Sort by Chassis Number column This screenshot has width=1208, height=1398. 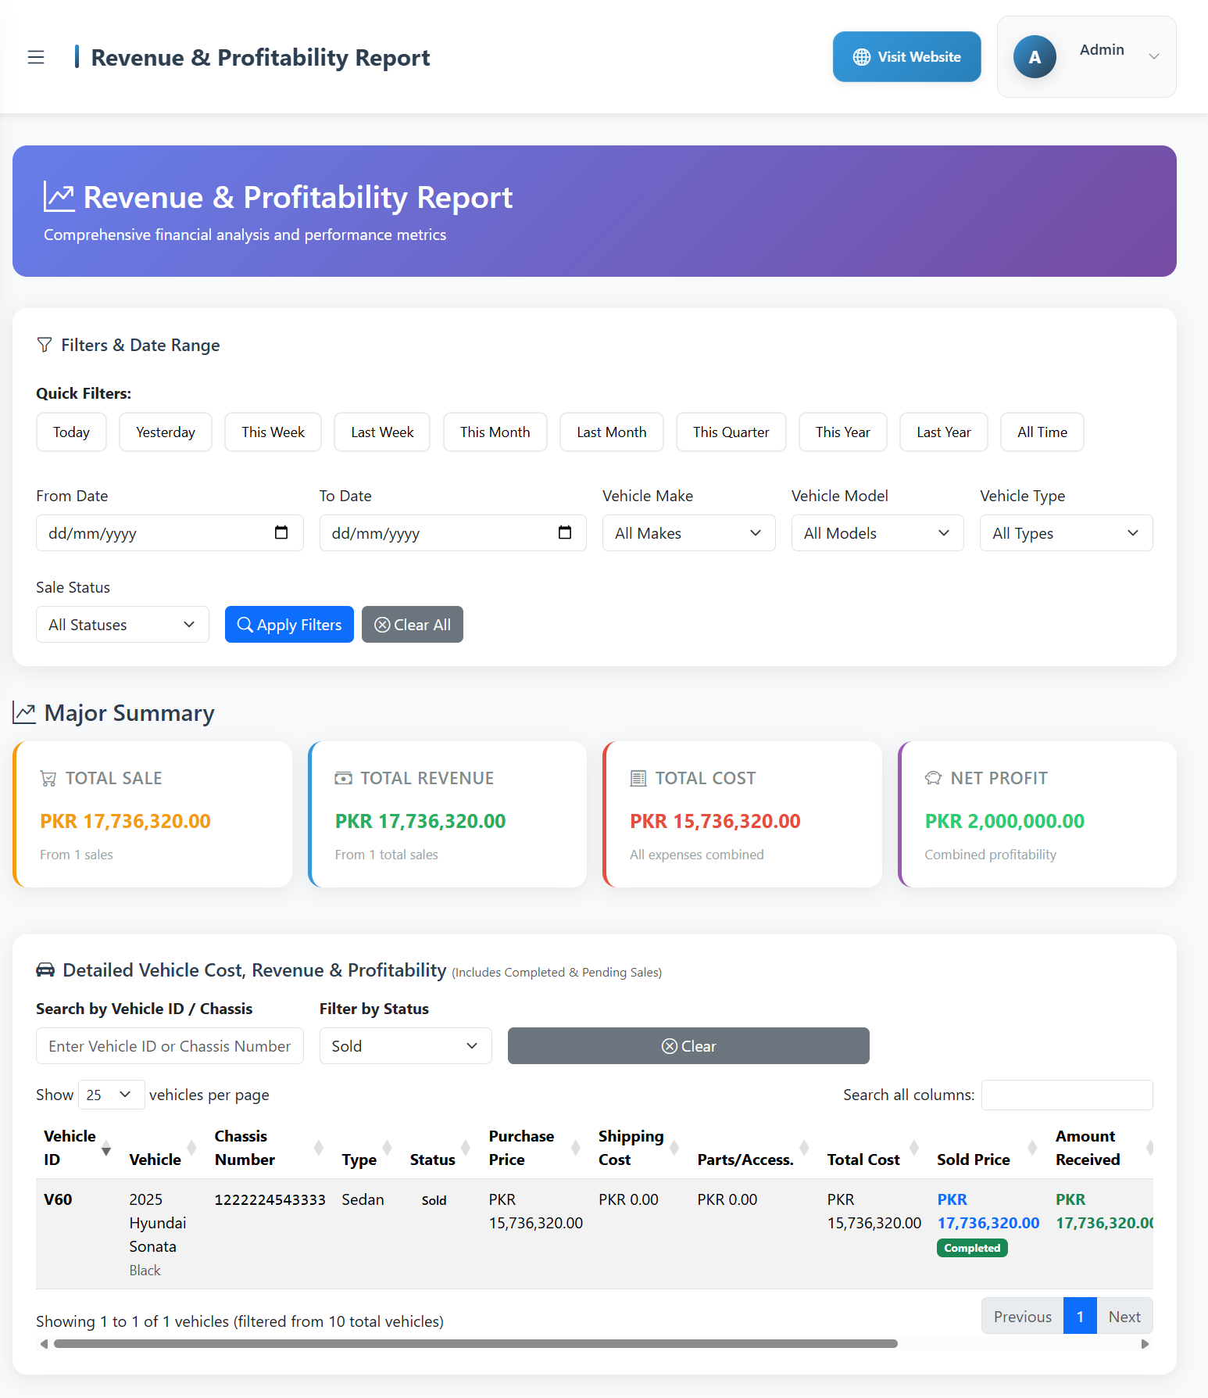pyautogui.click(x=245, y=1148)
